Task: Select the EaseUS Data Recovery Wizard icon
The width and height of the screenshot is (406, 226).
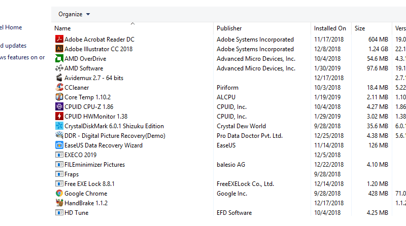Action: click(59, 145)
